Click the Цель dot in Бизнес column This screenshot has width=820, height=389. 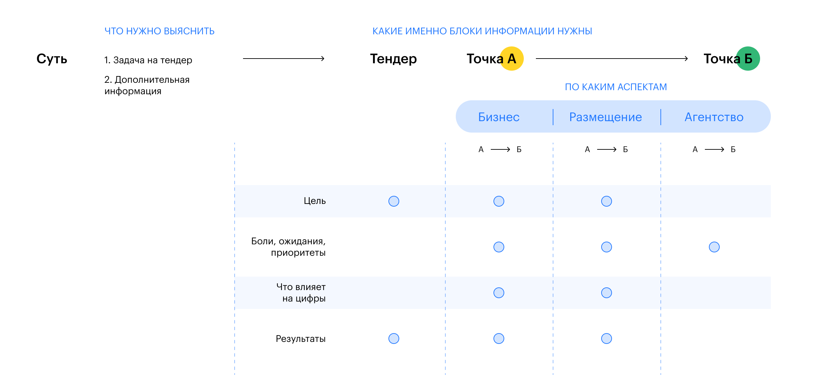pos(499,201)
